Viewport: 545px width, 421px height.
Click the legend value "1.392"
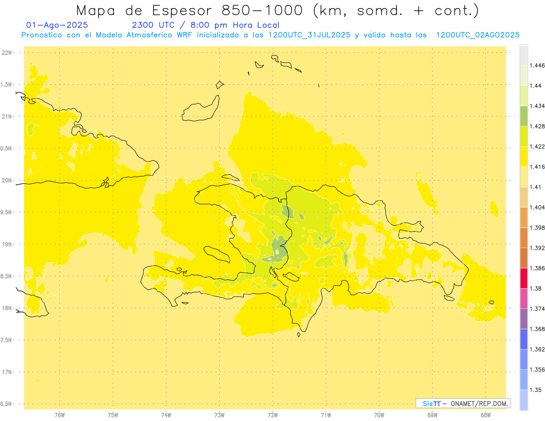pos(537,248)
